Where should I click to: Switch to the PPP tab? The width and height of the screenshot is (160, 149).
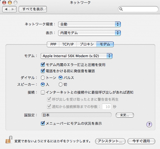point(53,44)
